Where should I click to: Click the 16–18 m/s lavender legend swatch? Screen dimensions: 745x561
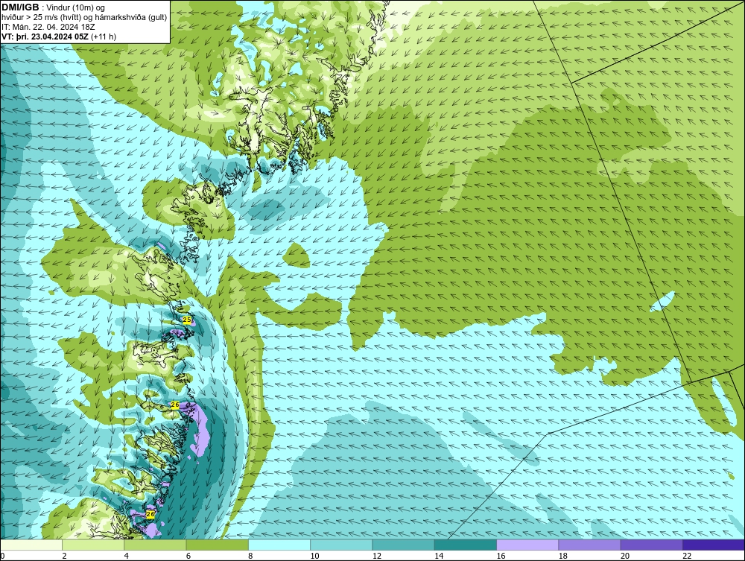pos(527,545)
